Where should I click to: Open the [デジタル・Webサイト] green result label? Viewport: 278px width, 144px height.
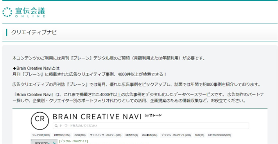pos(74,141)
